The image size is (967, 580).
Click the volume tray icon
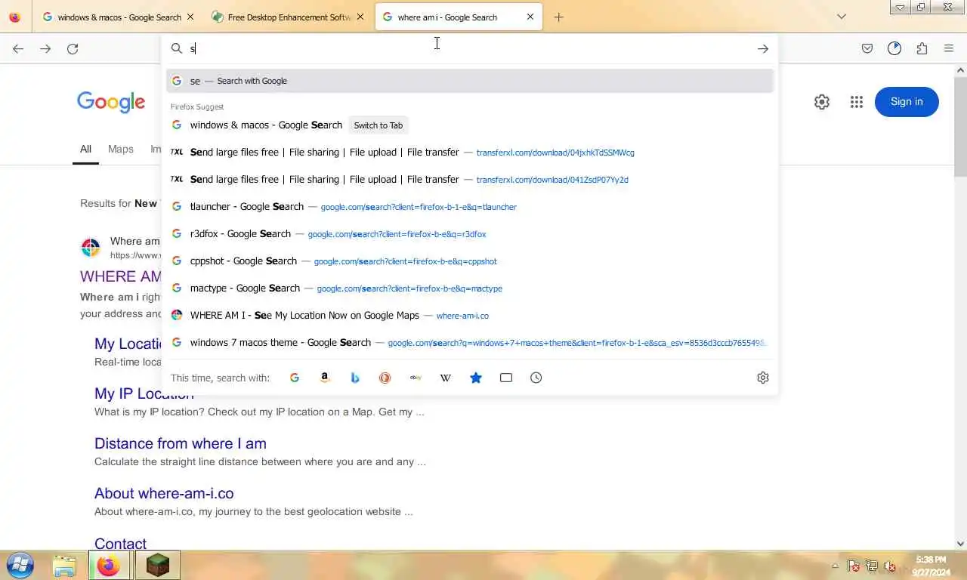pyautogui.click(x=890, y=566)
